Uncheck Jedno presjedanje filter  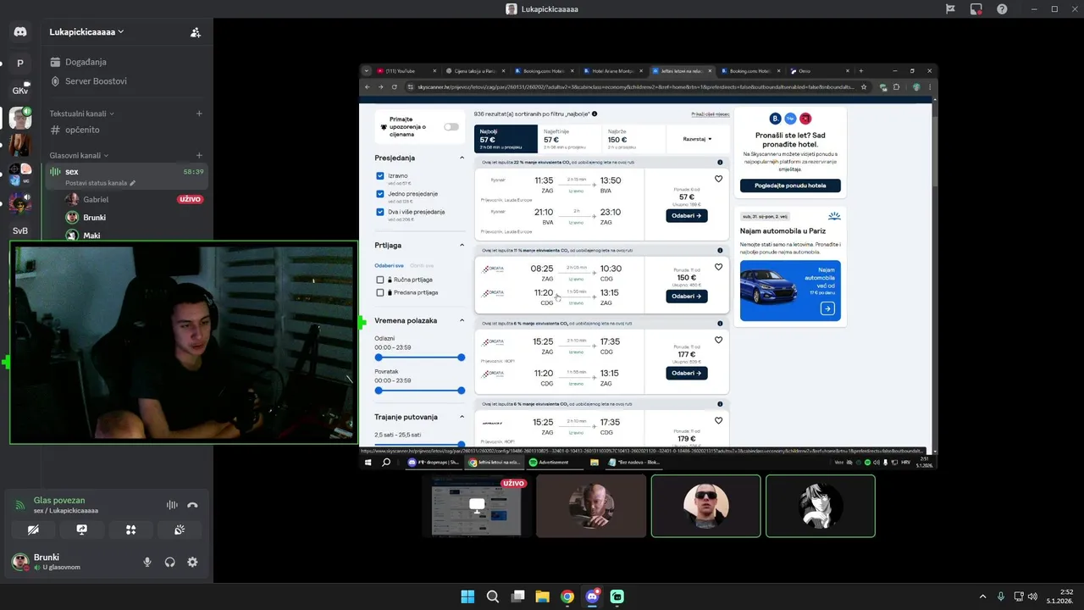[380, 194]
